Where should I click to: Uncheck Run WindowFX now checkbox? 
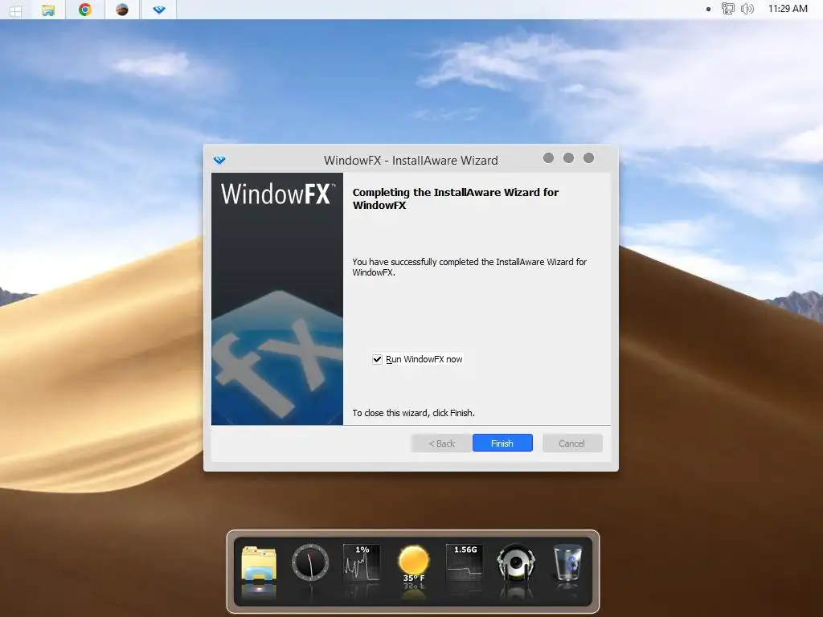[377, 359]
